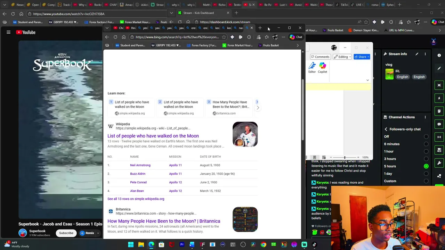The width and height of the screenshot is (445, 250).
Task: Click the Bing window back arrow
Action: click(x=107, y=37)
